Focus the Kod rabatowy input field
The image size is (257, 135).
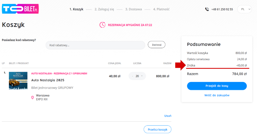click(95, 45)
